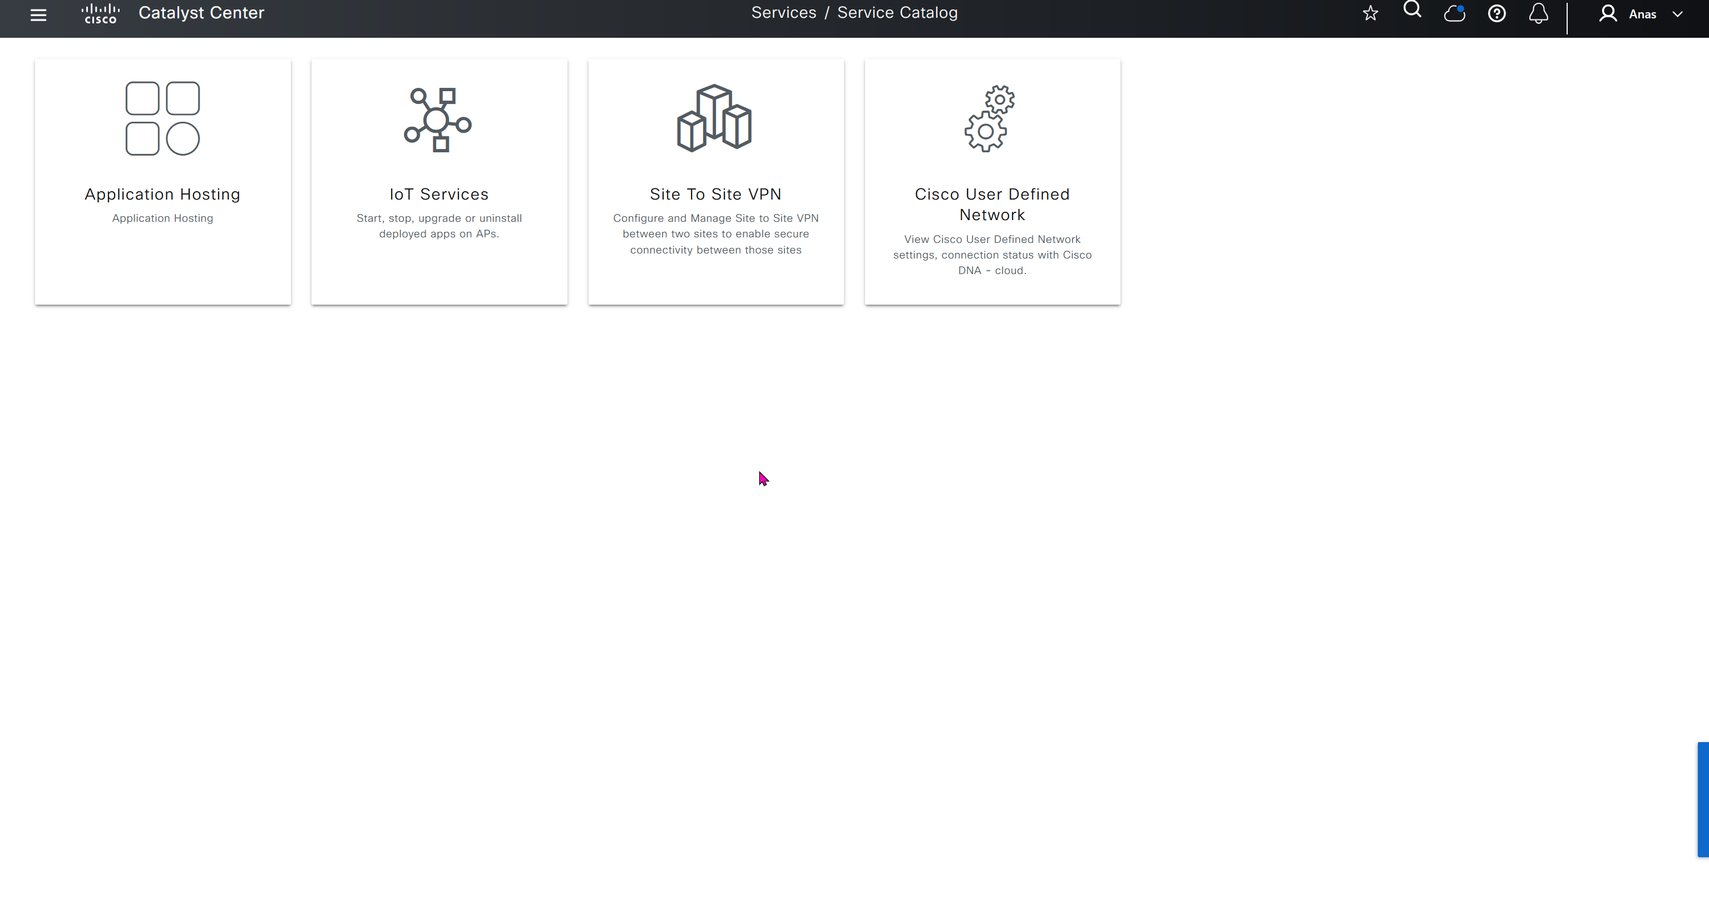
Task: Click the Site To Site VPN buildings icon
Action: coord(714,118)
